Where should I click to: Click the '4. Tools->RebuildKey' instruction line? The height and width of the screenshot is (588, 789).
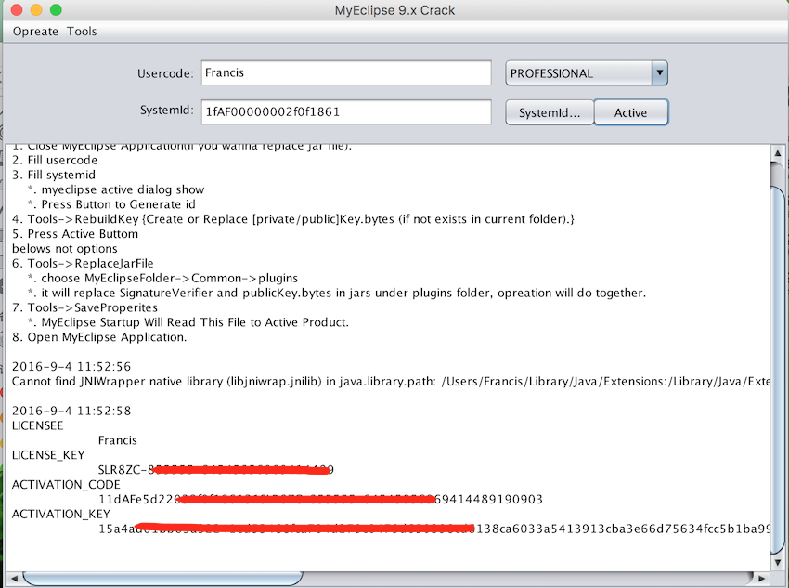click(x=293, y=219)
